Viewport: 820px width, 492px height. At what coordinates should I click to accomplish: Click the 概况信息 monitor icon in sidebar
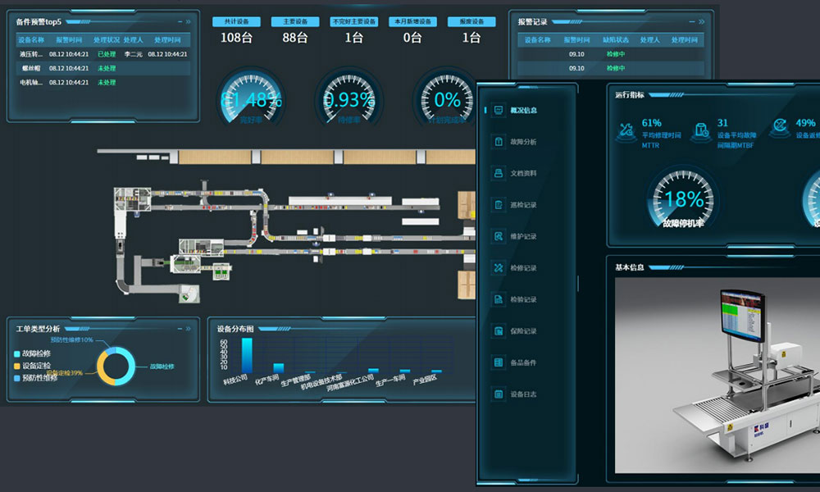click(x=499, y=111)
